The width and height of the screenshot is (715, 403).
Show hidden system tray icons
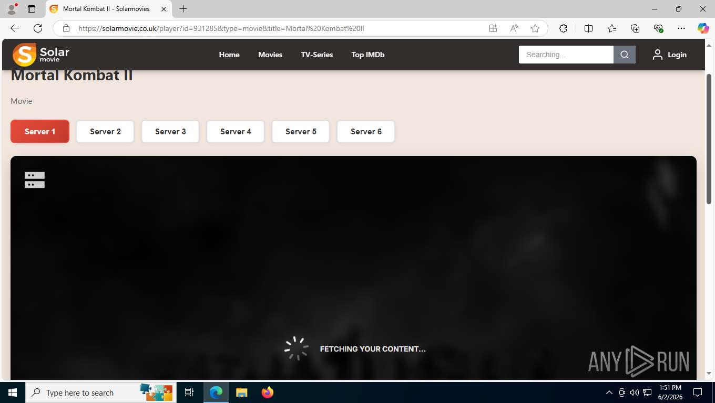click(609, 393)
